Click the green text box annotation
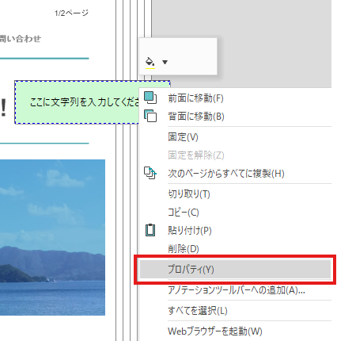Screen dimensions: 337x341 (77, 102)
